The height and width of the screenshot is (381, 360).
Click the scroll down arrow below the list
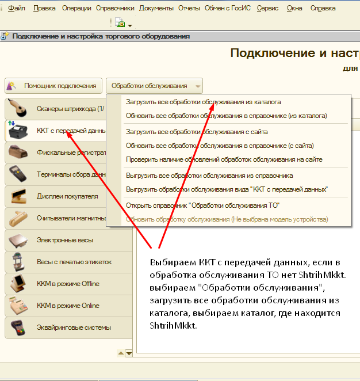click(129, 353)
